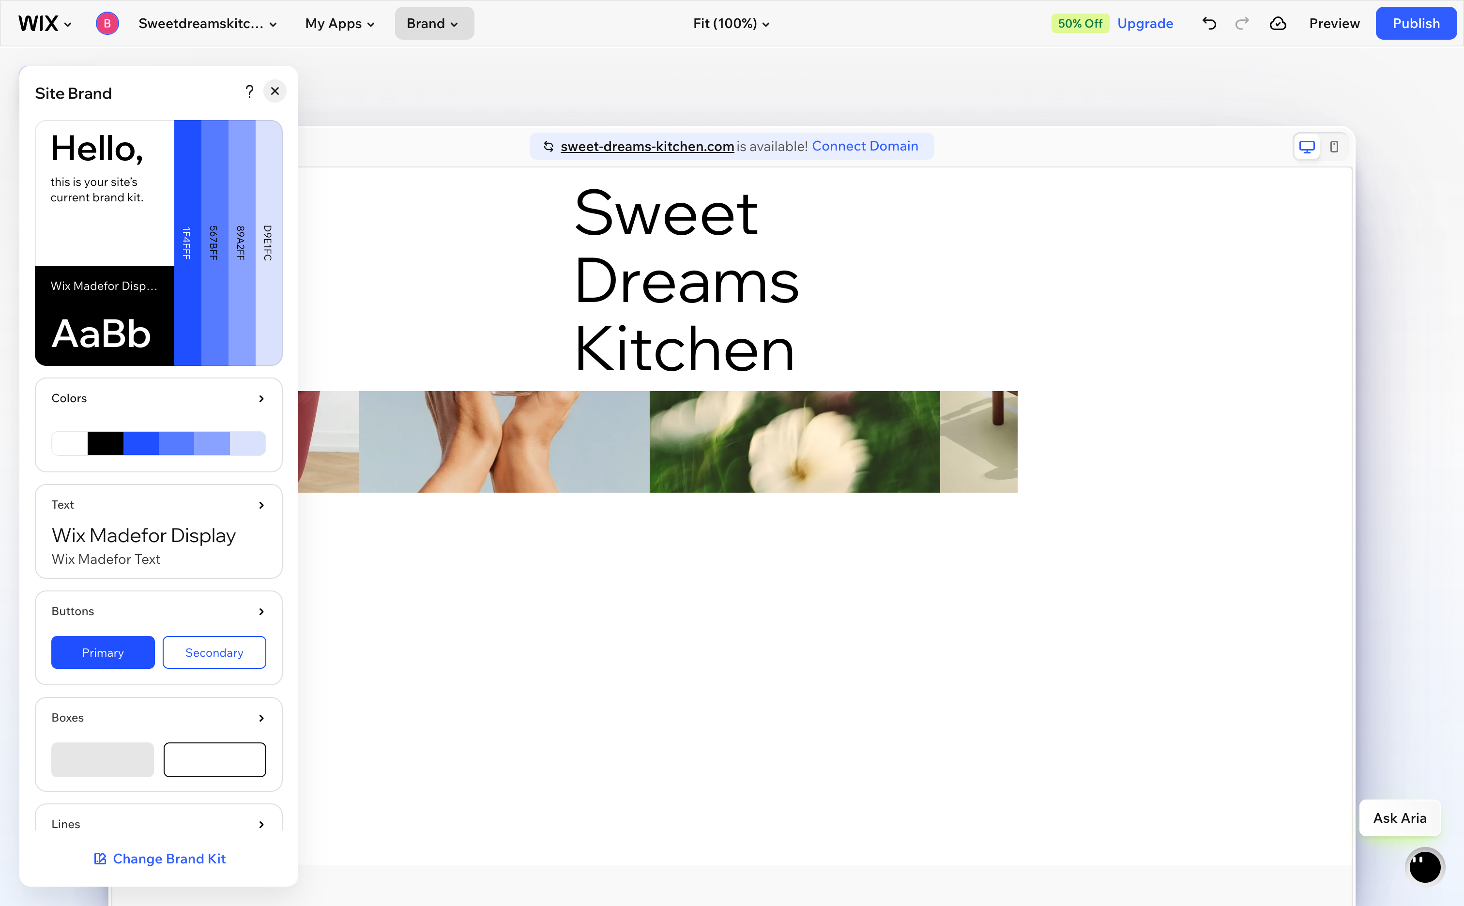
Task: Click the legs photo in the canvas
Action: pyautogui.click(x=504, y=441)
